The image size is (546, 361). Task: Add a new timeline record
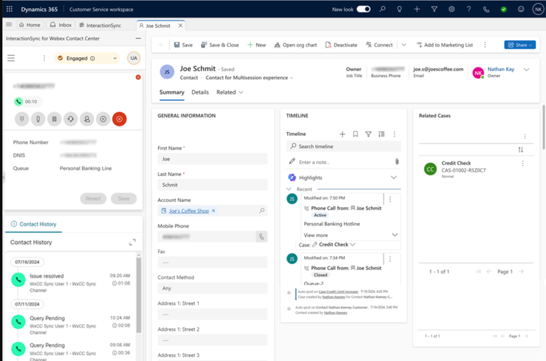pos(342,134)
